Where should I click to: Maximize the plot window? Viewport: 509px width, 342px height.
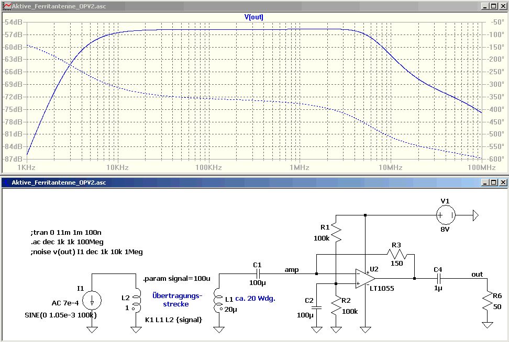pos(493,6)
